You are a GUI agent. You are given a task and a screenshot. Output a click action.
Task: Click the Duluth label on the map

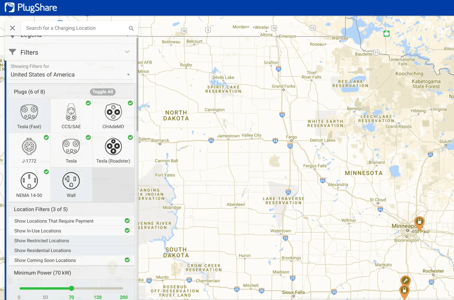[446, 141]
